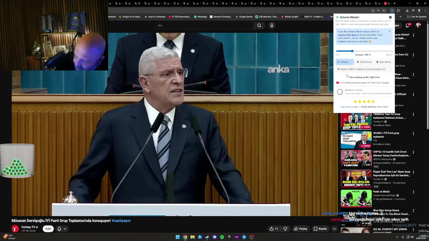The image size is (429, 241).
Task: Open options menu for Punk vs Metal video
Action: pos(413,192)
